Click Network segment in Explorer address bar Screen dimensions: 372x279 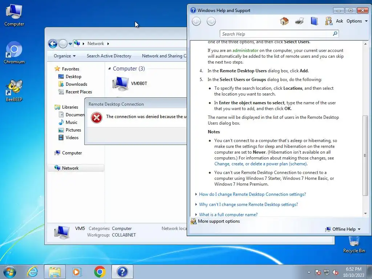pyautogui.click(x=96, y=44)
